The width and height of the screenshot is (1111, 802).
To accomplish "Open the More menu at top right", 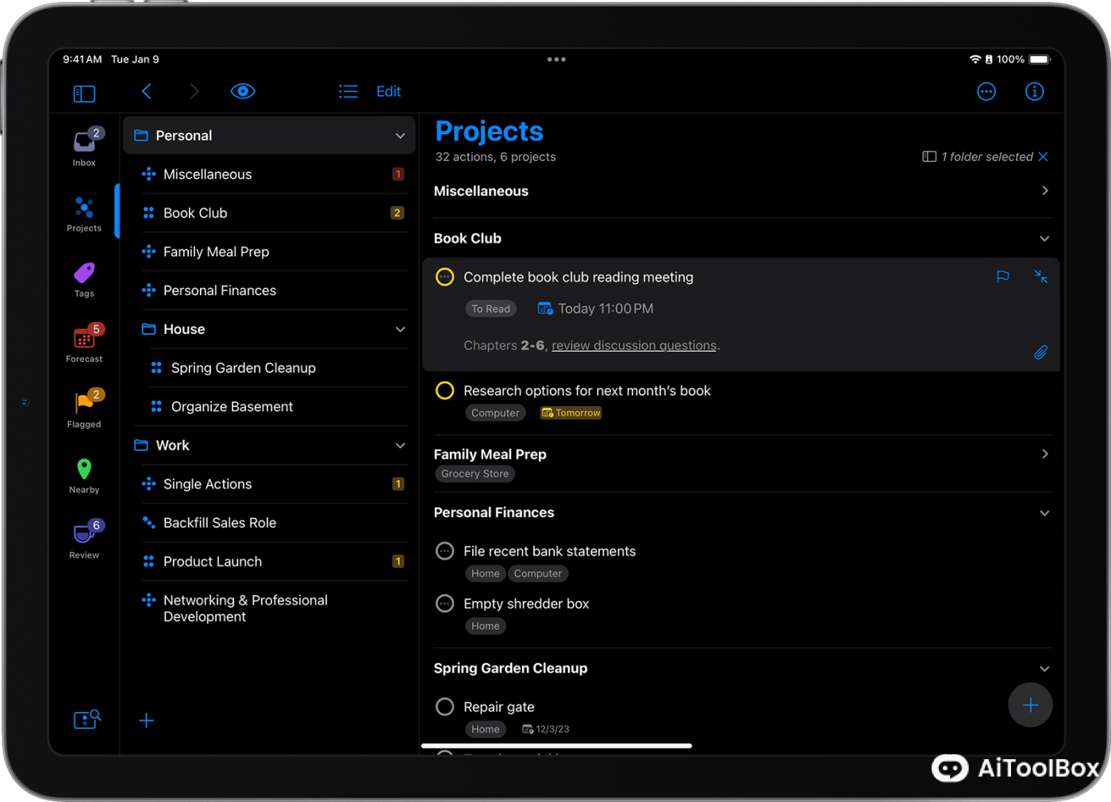I will pos(986,91).
